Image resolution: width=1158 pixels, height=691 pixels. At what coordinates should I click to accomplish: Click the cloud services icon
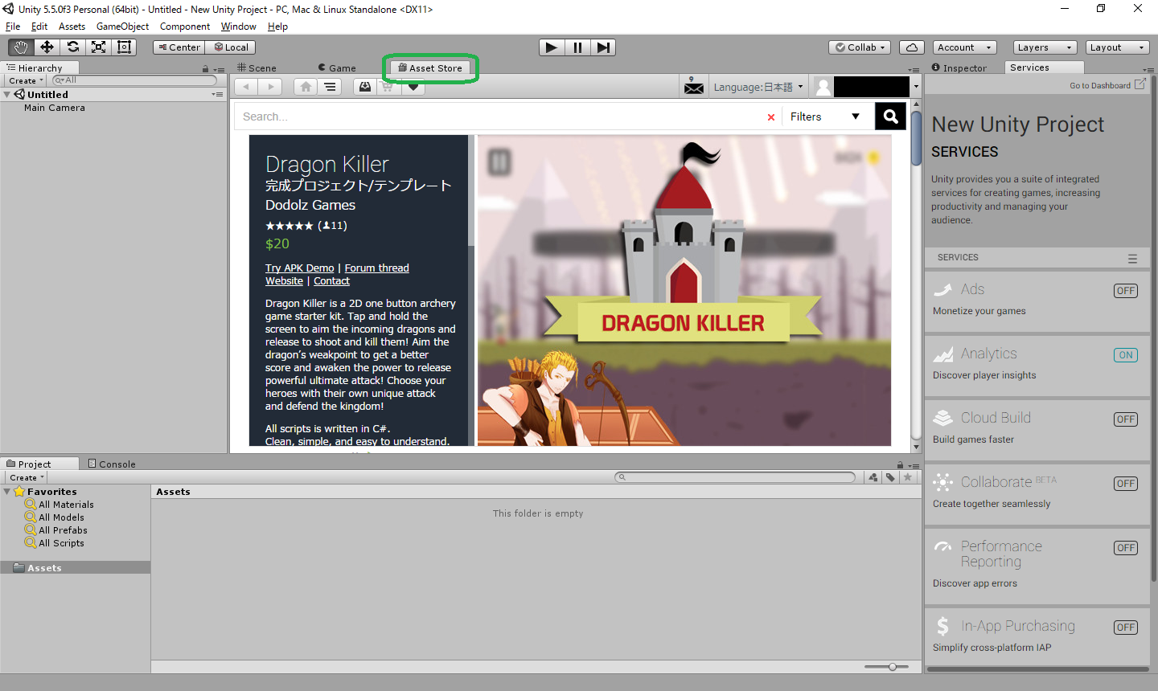click(911, 47)
